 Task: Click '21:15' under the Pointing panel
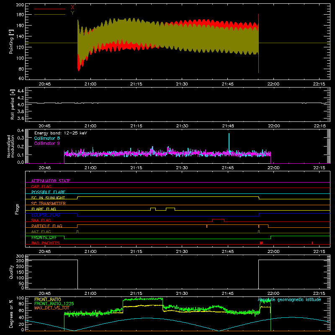(136, 84)
